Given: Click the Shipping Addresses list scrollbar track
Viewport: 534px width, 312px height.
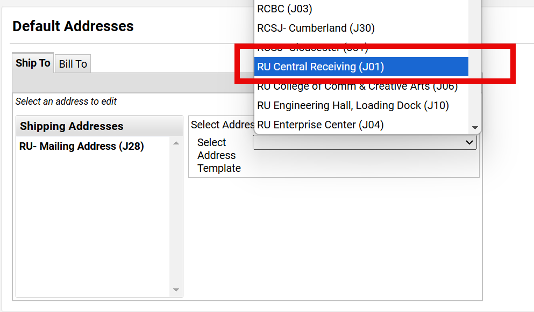Looking at the screenshot, I should 176,215.
